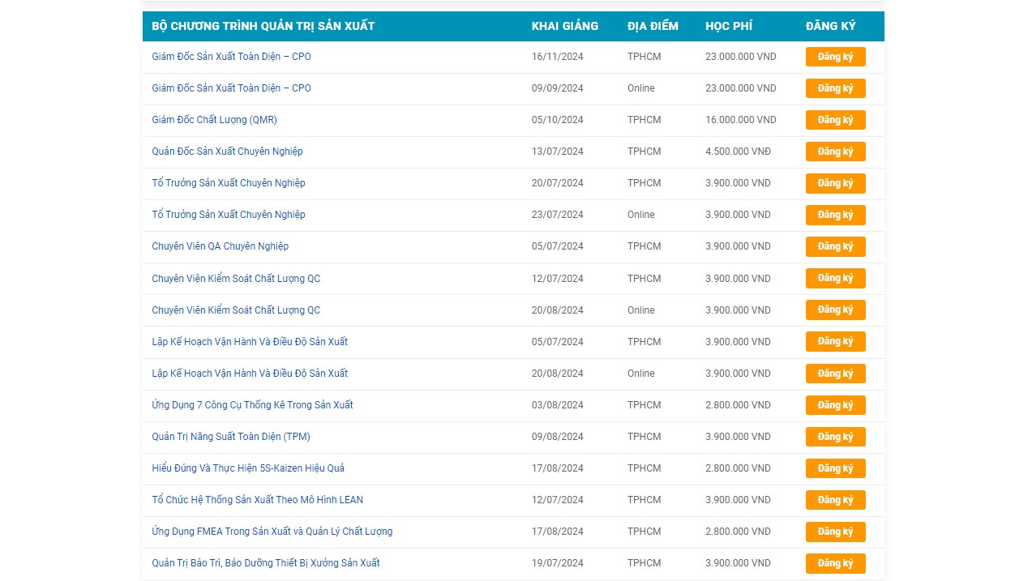The height and width of the screenshot is (581, 1032).
Task: Click TPHCM location in QMR row
Action: coord(644,120)
